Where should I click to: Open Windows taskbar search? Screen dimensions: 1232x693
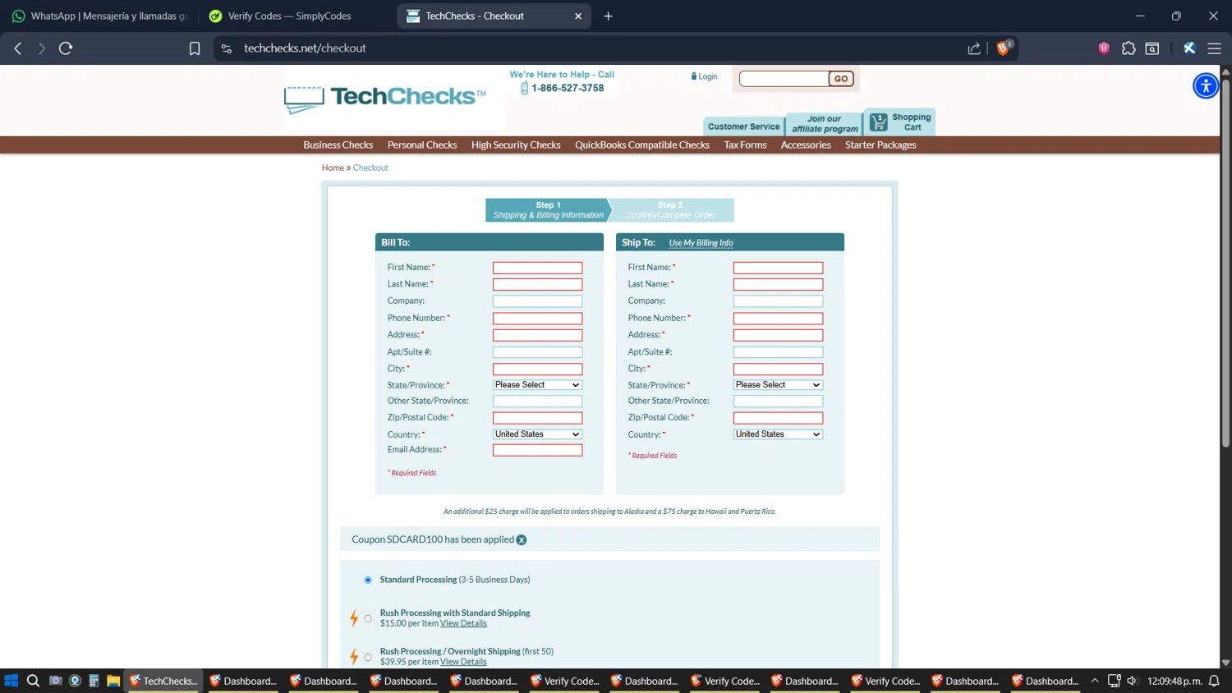click(33, 681)
